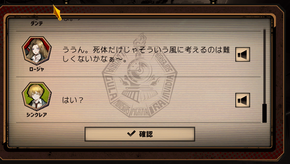This screenshot has width=290, height=164.
Task: Click the black scrollbar thumb of log
Action: click(x=264, y=113)
